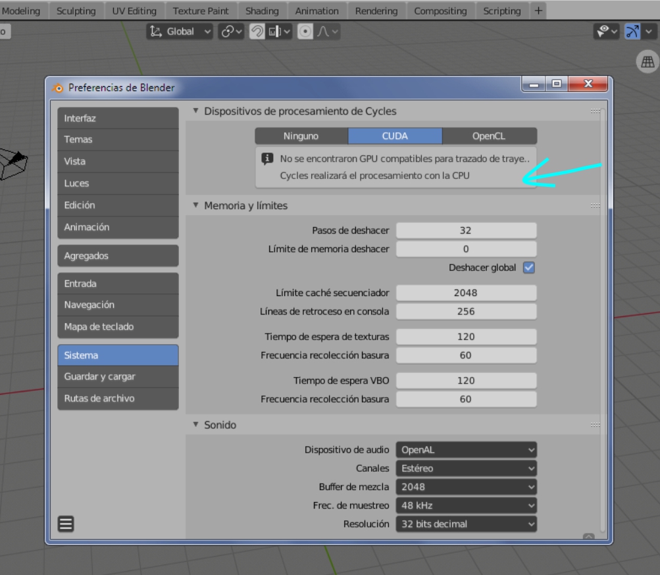The image size is (660, 575).
Task: Select OpenCL compute device
Action: [489, 136]
